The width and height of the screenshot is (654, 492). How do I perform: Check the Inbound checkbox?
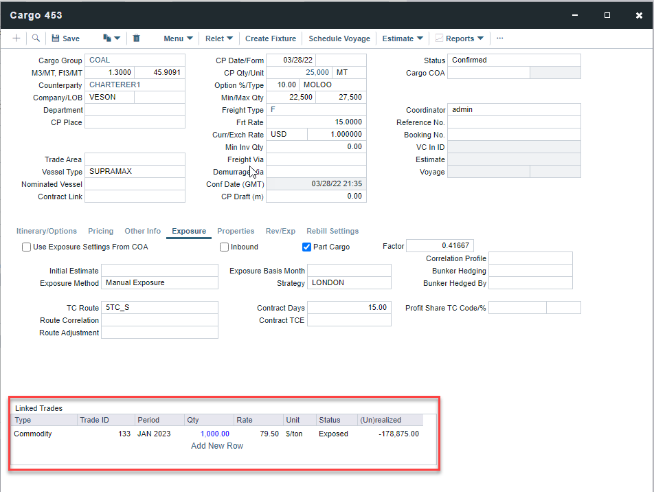pyautogui.click(x=225, y=247)
